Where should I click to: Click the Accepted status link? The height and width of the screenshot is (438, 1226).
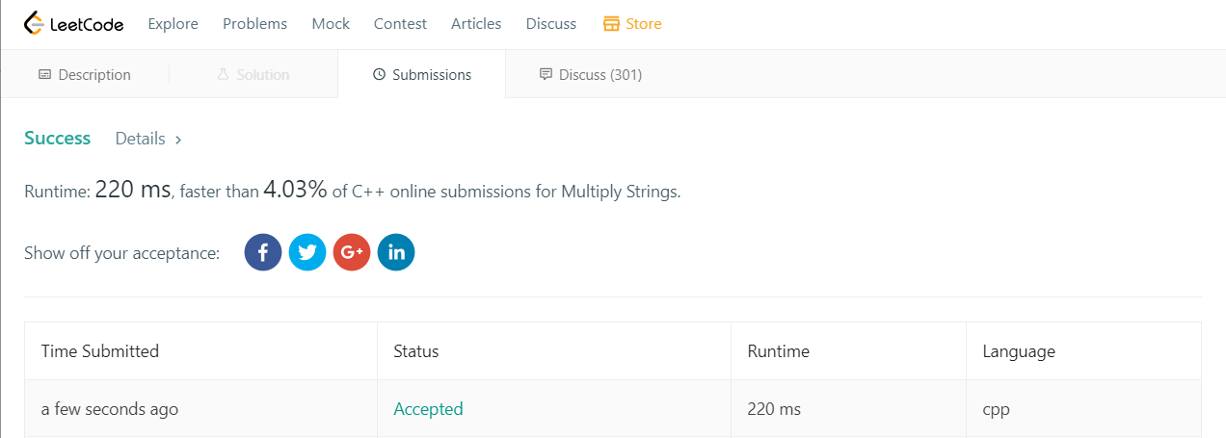(428, 409)
